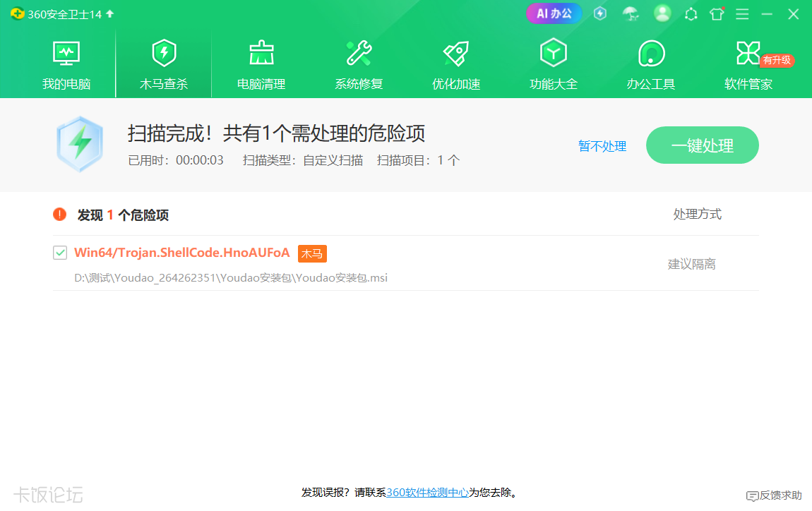Open the 360软件检测中心 link

(x=427, y=493)
